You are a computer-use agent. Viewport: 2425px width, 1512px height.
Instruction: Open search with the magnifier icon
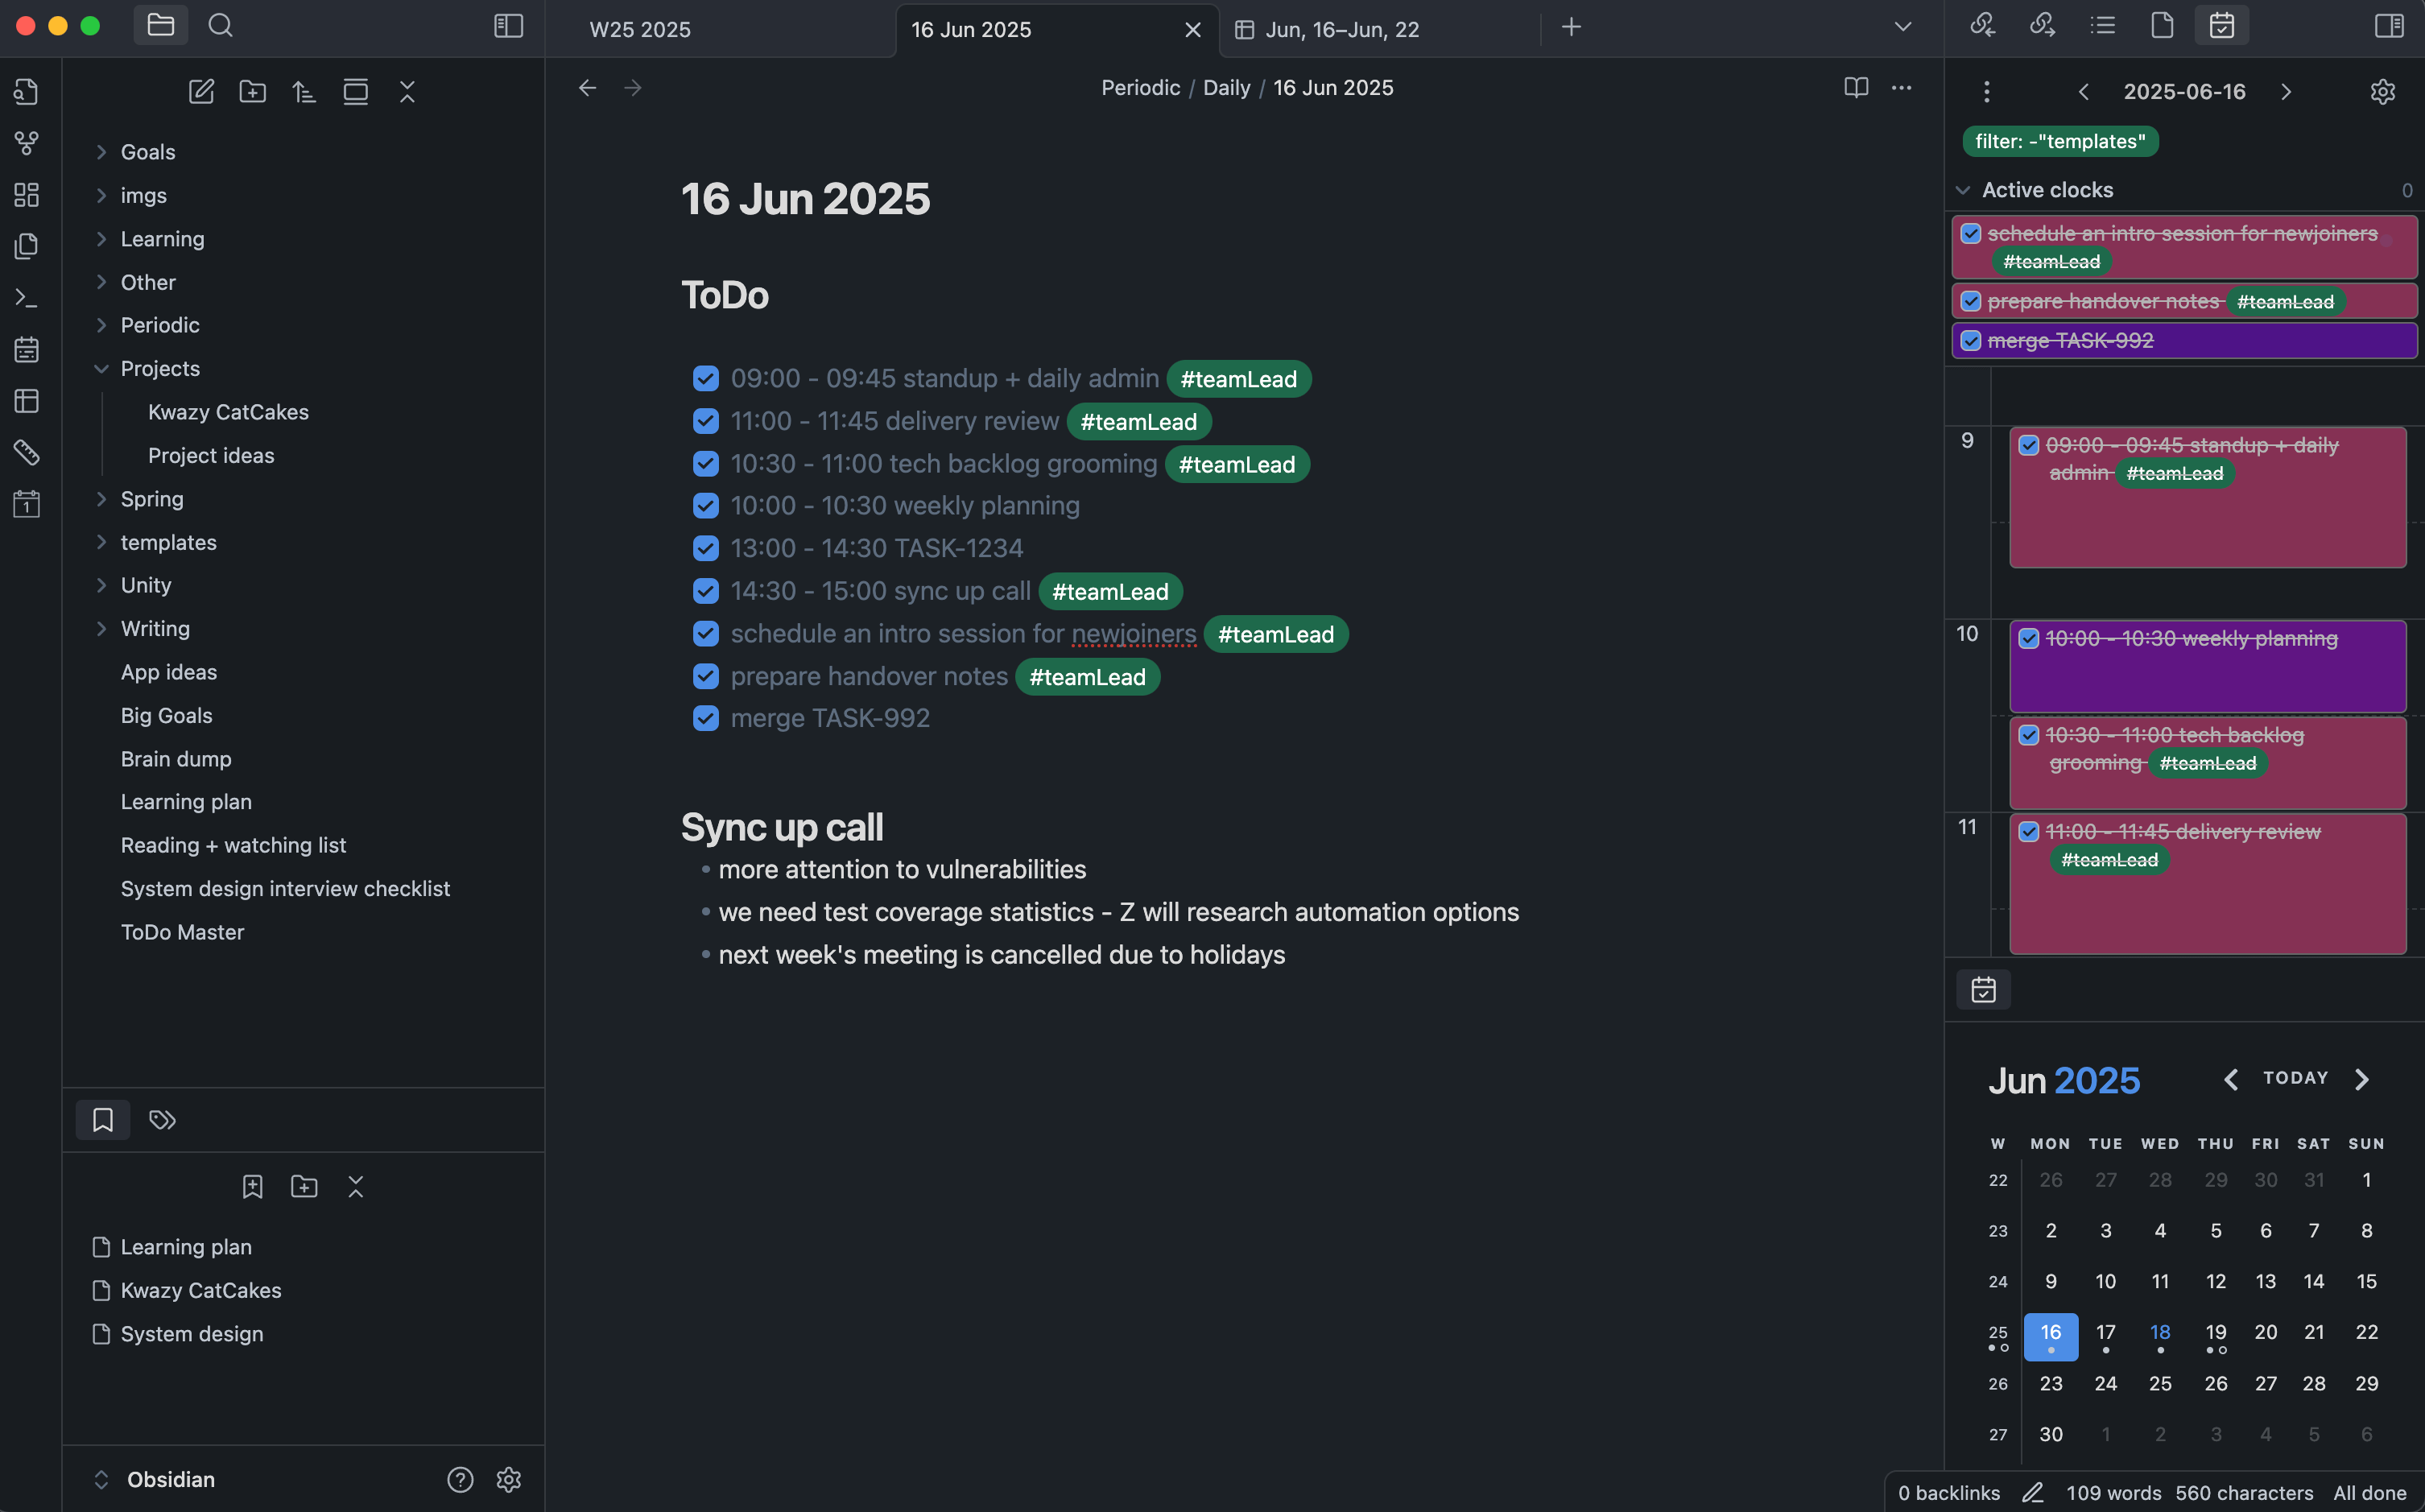[221, 25]
